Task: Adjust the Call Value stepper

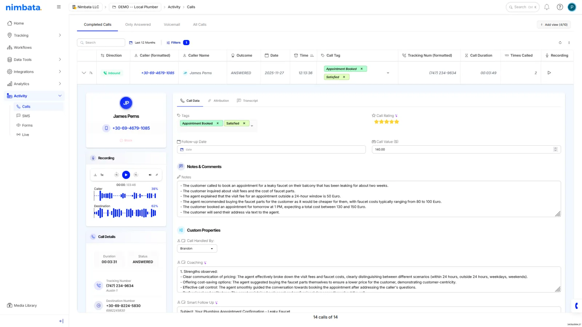Action: 555,149
